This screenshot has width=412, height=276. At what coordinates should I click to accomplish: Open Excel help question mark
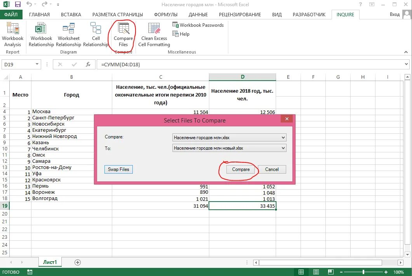click(x=360, y=5)
